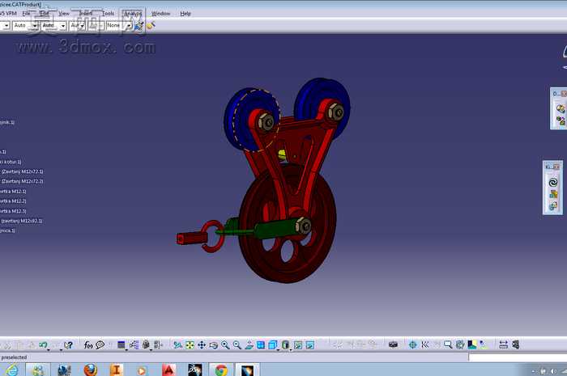Open the Help menu

pyautogui.click(x=185, y=14)
